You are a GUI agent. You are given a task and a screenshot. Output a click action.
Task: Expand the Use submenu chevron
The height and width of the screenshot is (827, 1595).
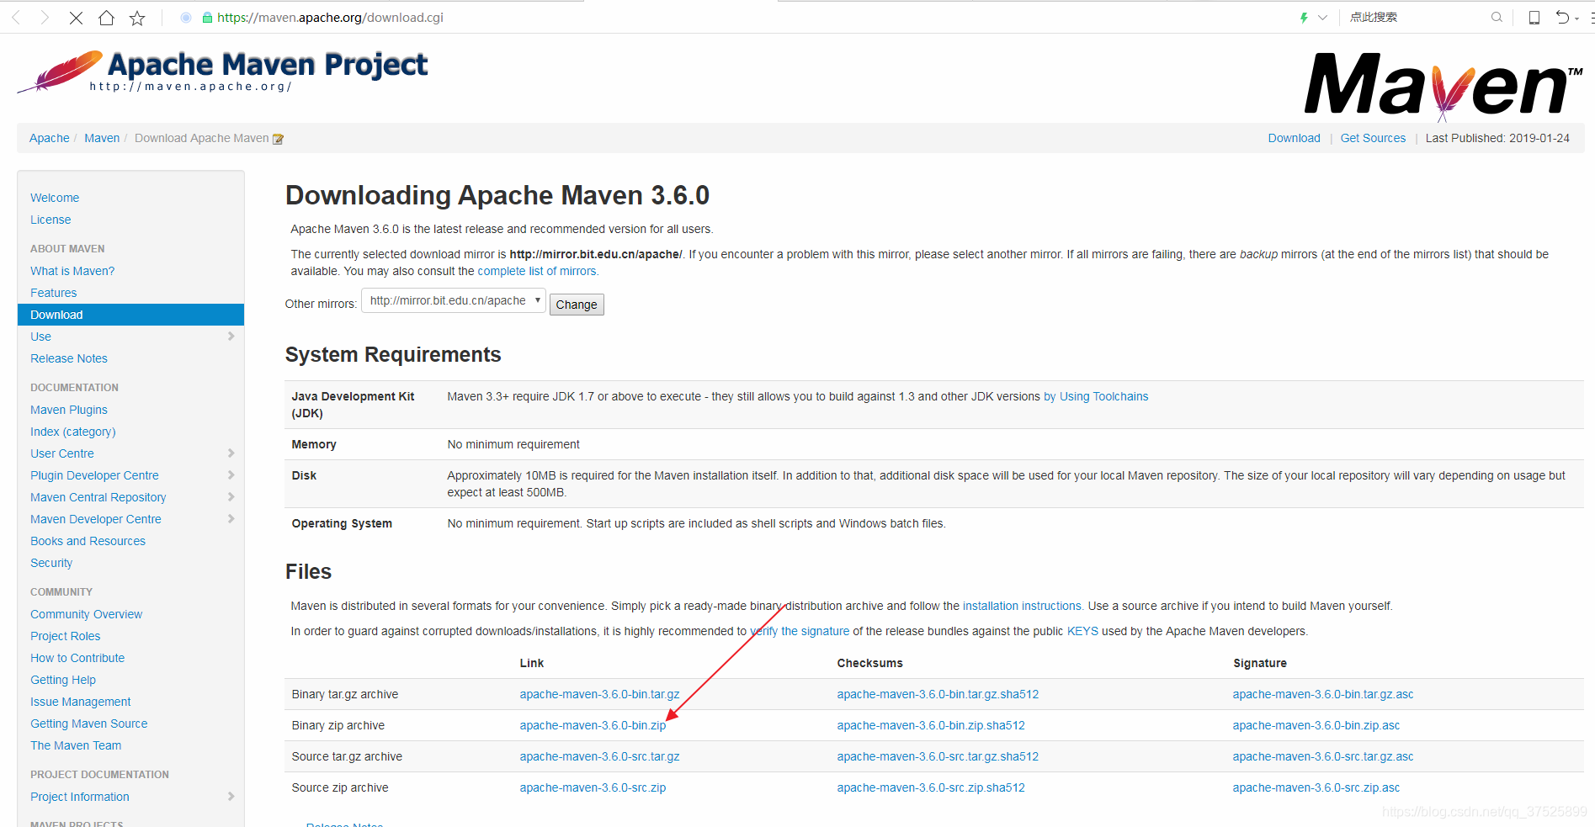point(231,337)
